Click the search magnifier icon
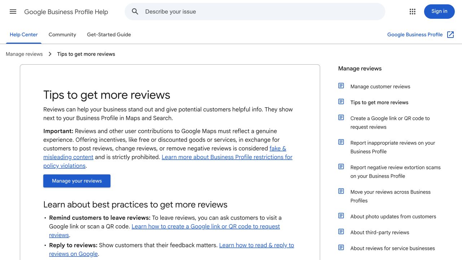 pos(135,12)
